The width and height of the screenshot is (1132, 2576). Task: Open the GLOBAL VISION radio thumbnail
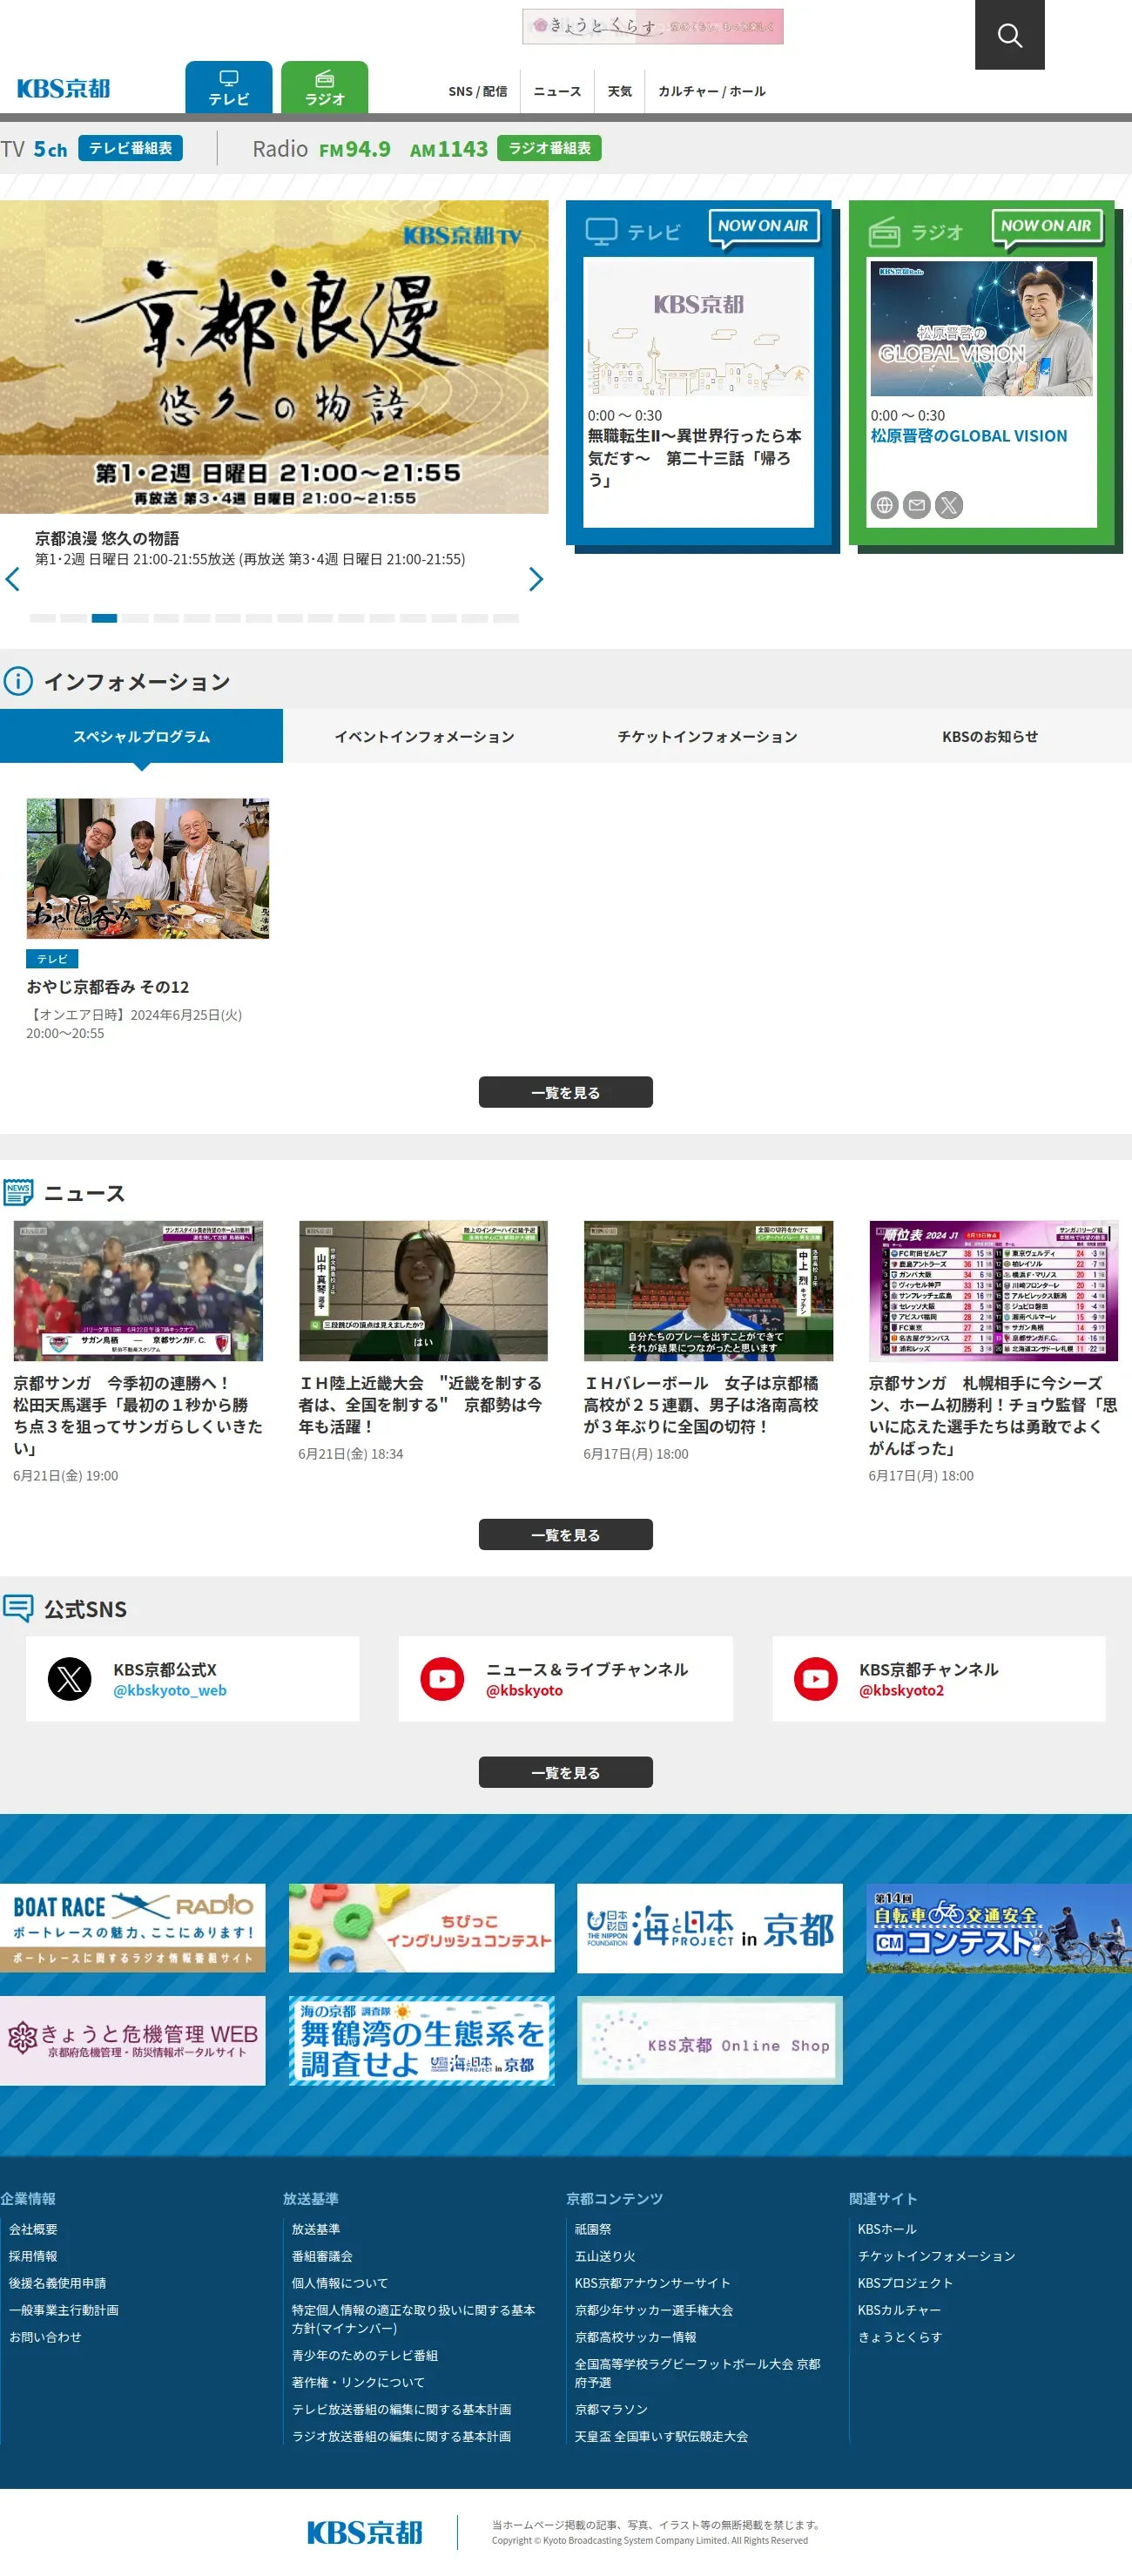[x=981, y=329]
